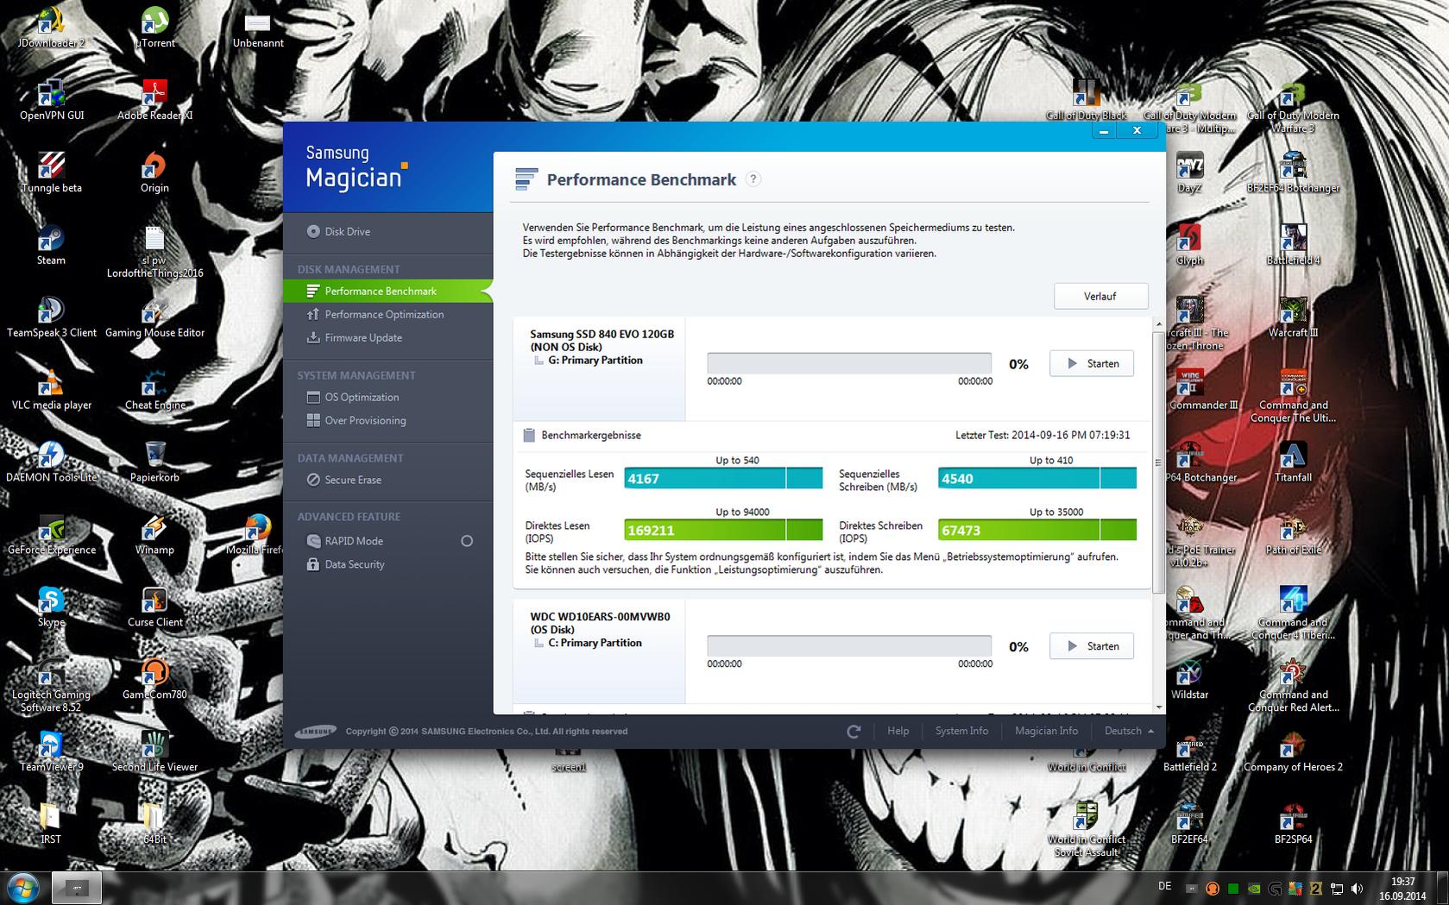Viewport: 1449px width, 905px height.
Task: Select Origin desktop icon
Action: (x=154, y=173)
